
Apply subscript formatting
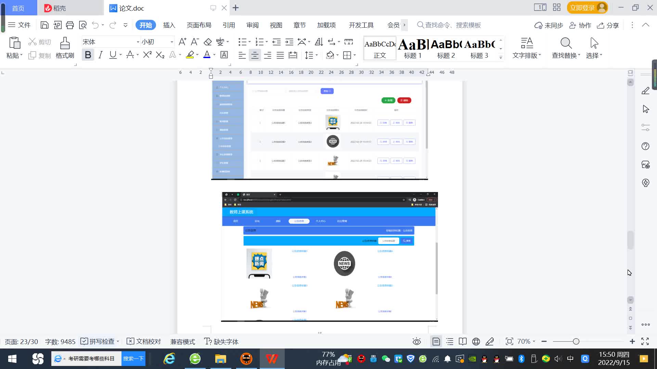pos(160,55)
